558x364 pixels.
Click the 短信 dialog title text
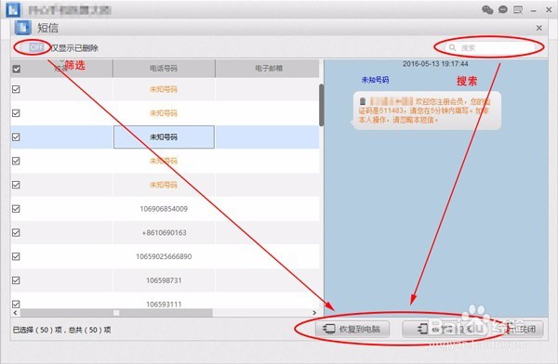pyautogui.click(x=48, y=28)
